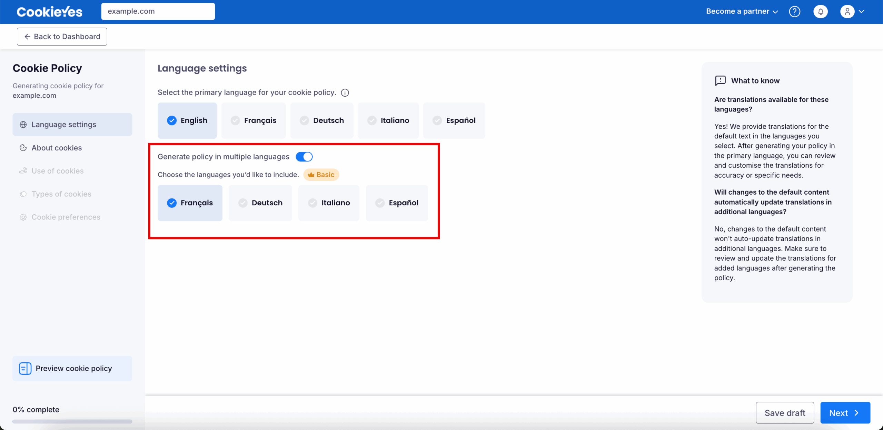Uncheck Français in additional languages
The height and width of the screenshot is (430, 883).
click(x=190, y=203)
